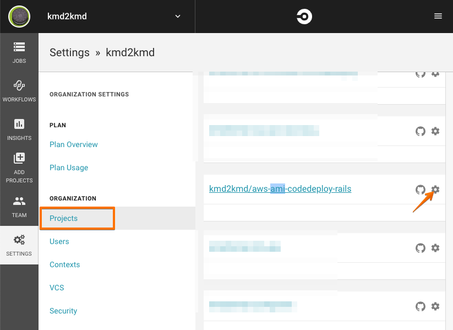This screenshot has height=330, width=453.
Task: Open the GitHub repo for aws-ami-codedeploy-rails
Action: (x=421, y=190)
